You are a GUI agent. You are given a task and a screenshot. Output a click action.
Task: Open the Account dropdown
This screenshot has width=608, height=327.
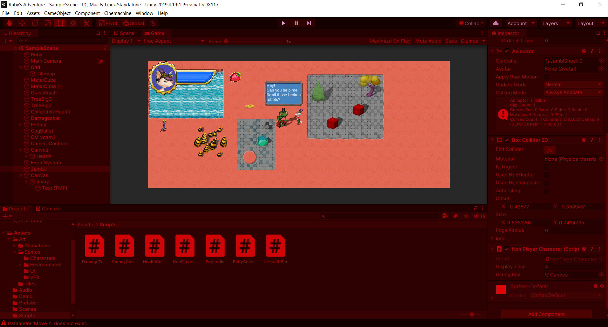tap(521, 23)
